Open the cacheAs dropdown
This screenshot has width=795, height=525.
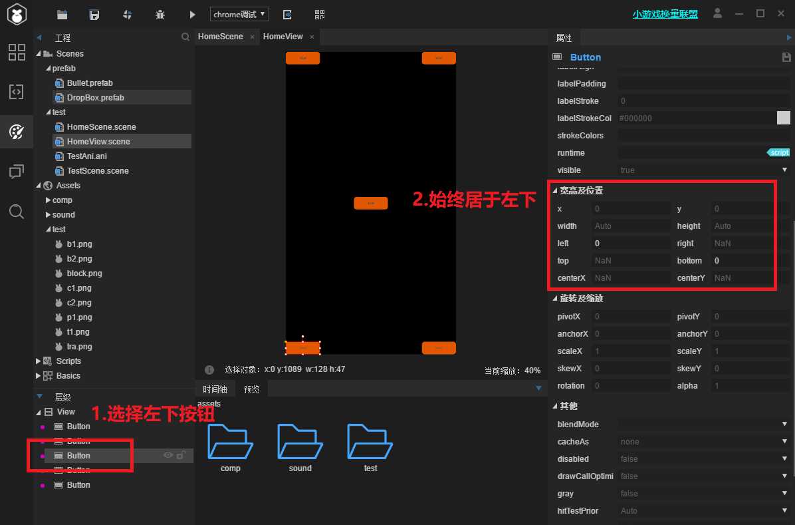point(703,442)
